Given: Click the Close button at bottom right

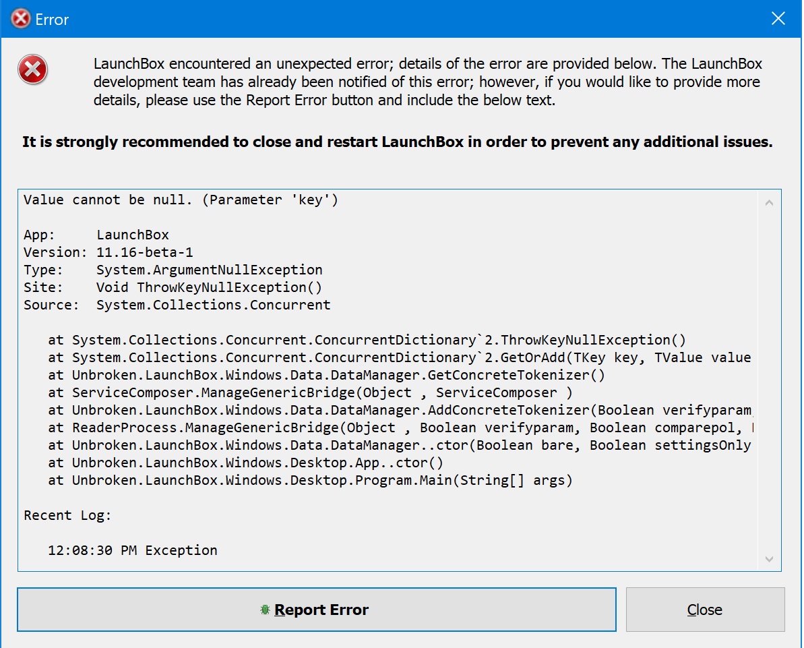Looking at the screenshot, I should (x=705, y=610).
